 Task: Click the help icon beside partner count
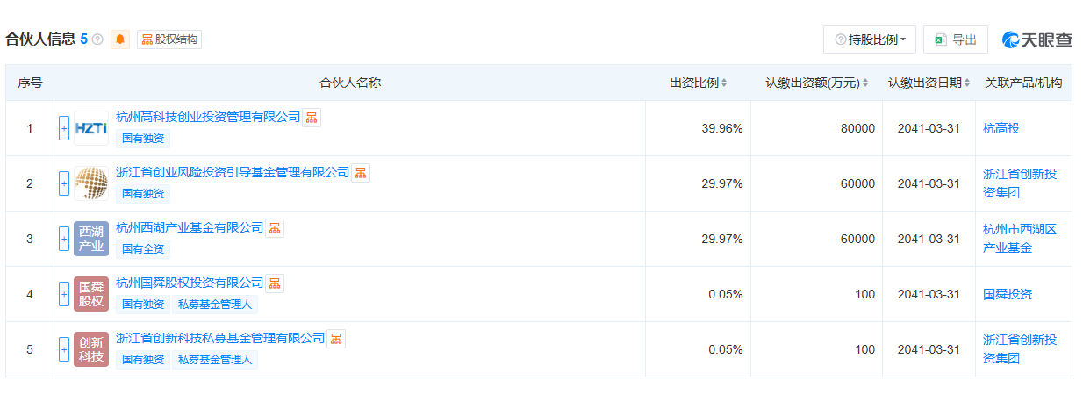coord(97,39)
